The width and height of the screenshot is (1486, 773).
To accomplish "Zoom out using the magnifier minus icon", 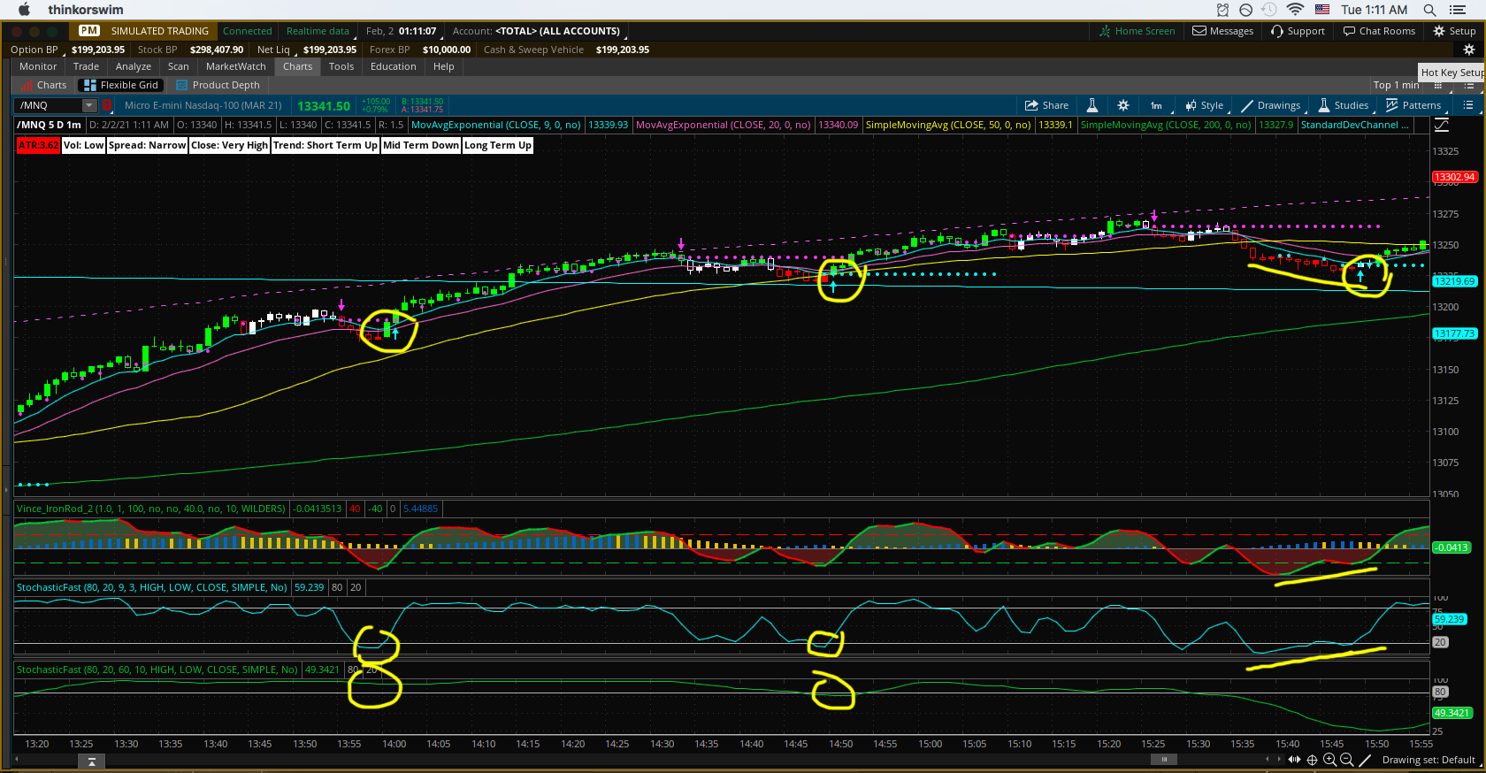I will [x=1347, y=760].
